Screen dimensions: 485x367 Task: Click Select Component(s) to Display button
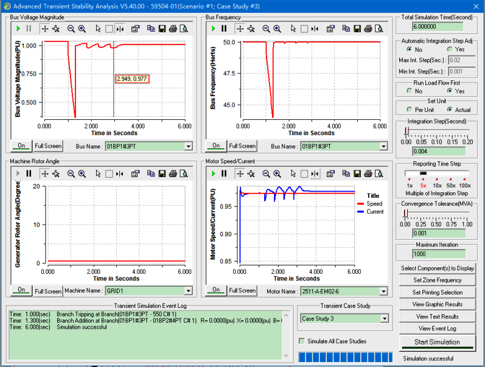pyautogui.click(x=438, y=268)
